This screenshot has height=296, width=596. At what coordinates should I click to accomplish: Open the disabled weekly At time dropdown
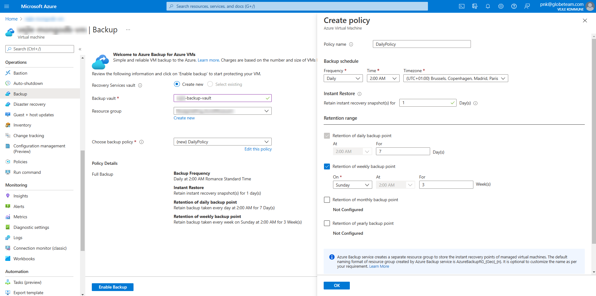tap(395, 185)
